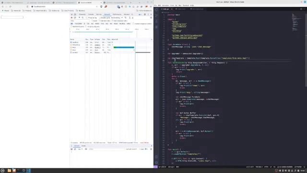Open the Terminal menu in VS Code
This screenshot has width=307, height=173.
coord(186,5)
